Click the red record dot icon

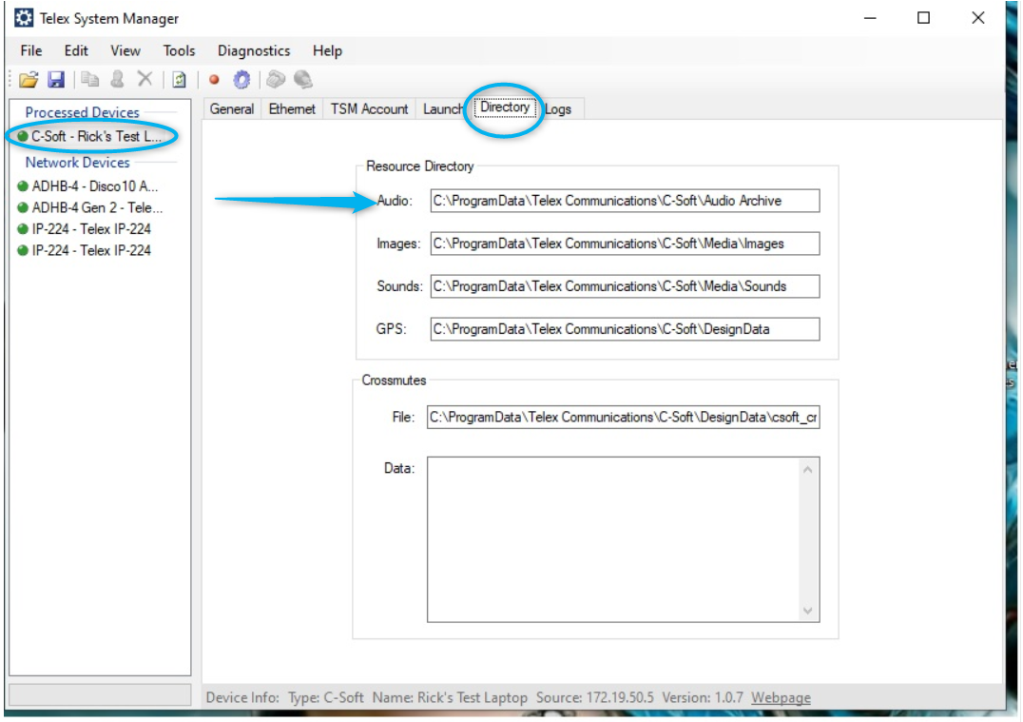pyautogui.click(x=214, y=80)
